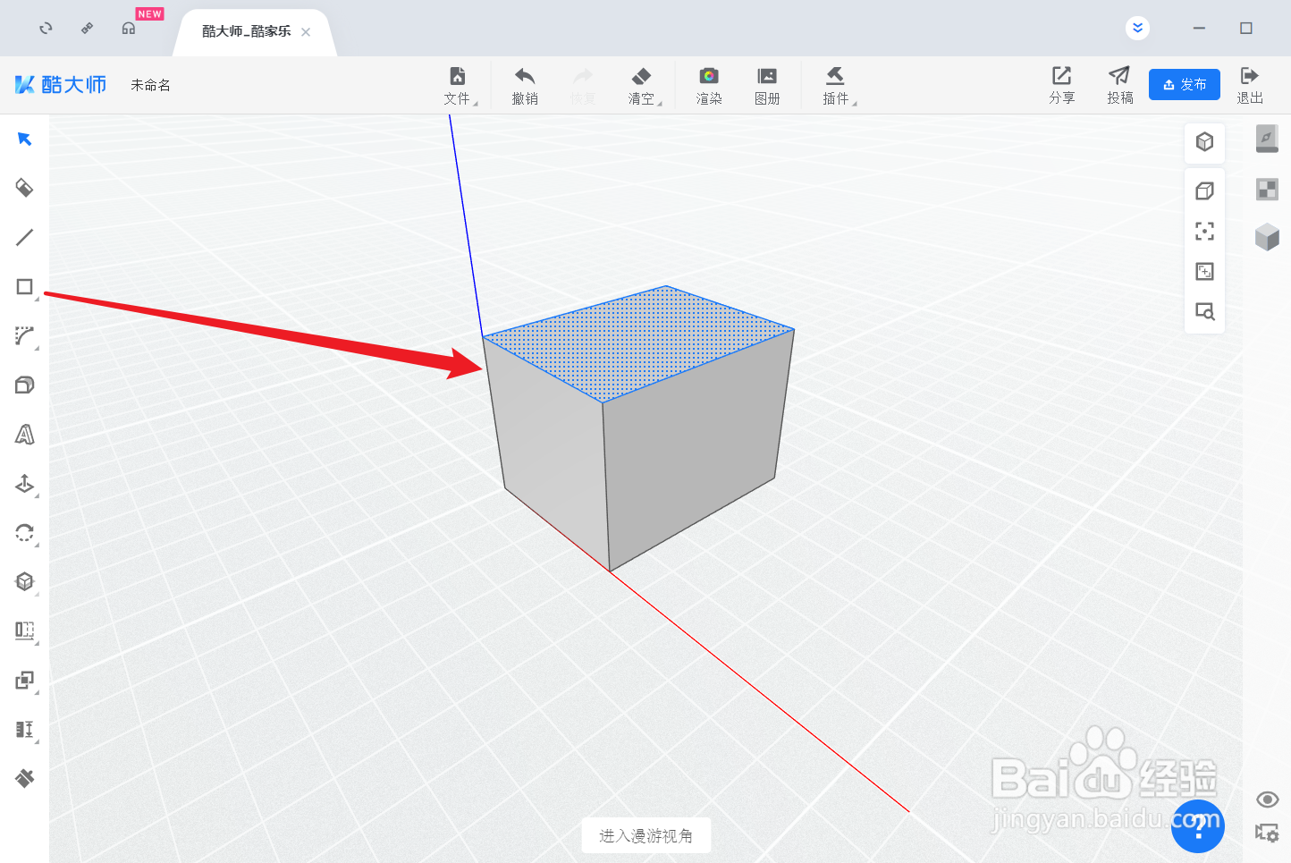Click the 分享 share button
Image resolution: width=1291 pixels, height=863 pixels.
pos(1062,85)
